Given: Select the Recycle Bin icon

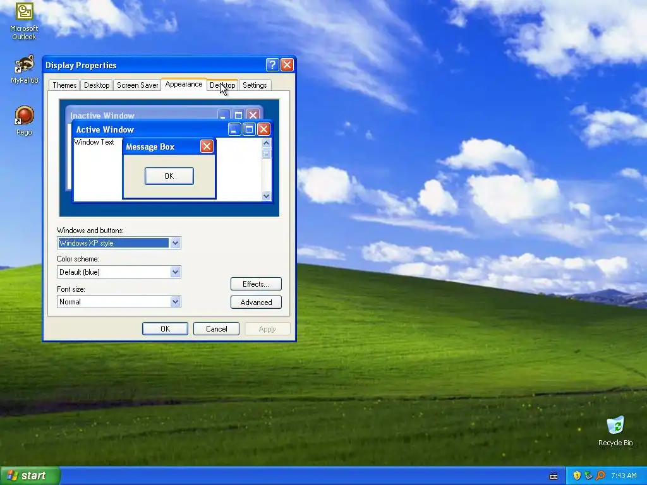Looking at the screenshot, I should (x=615, y=431).
